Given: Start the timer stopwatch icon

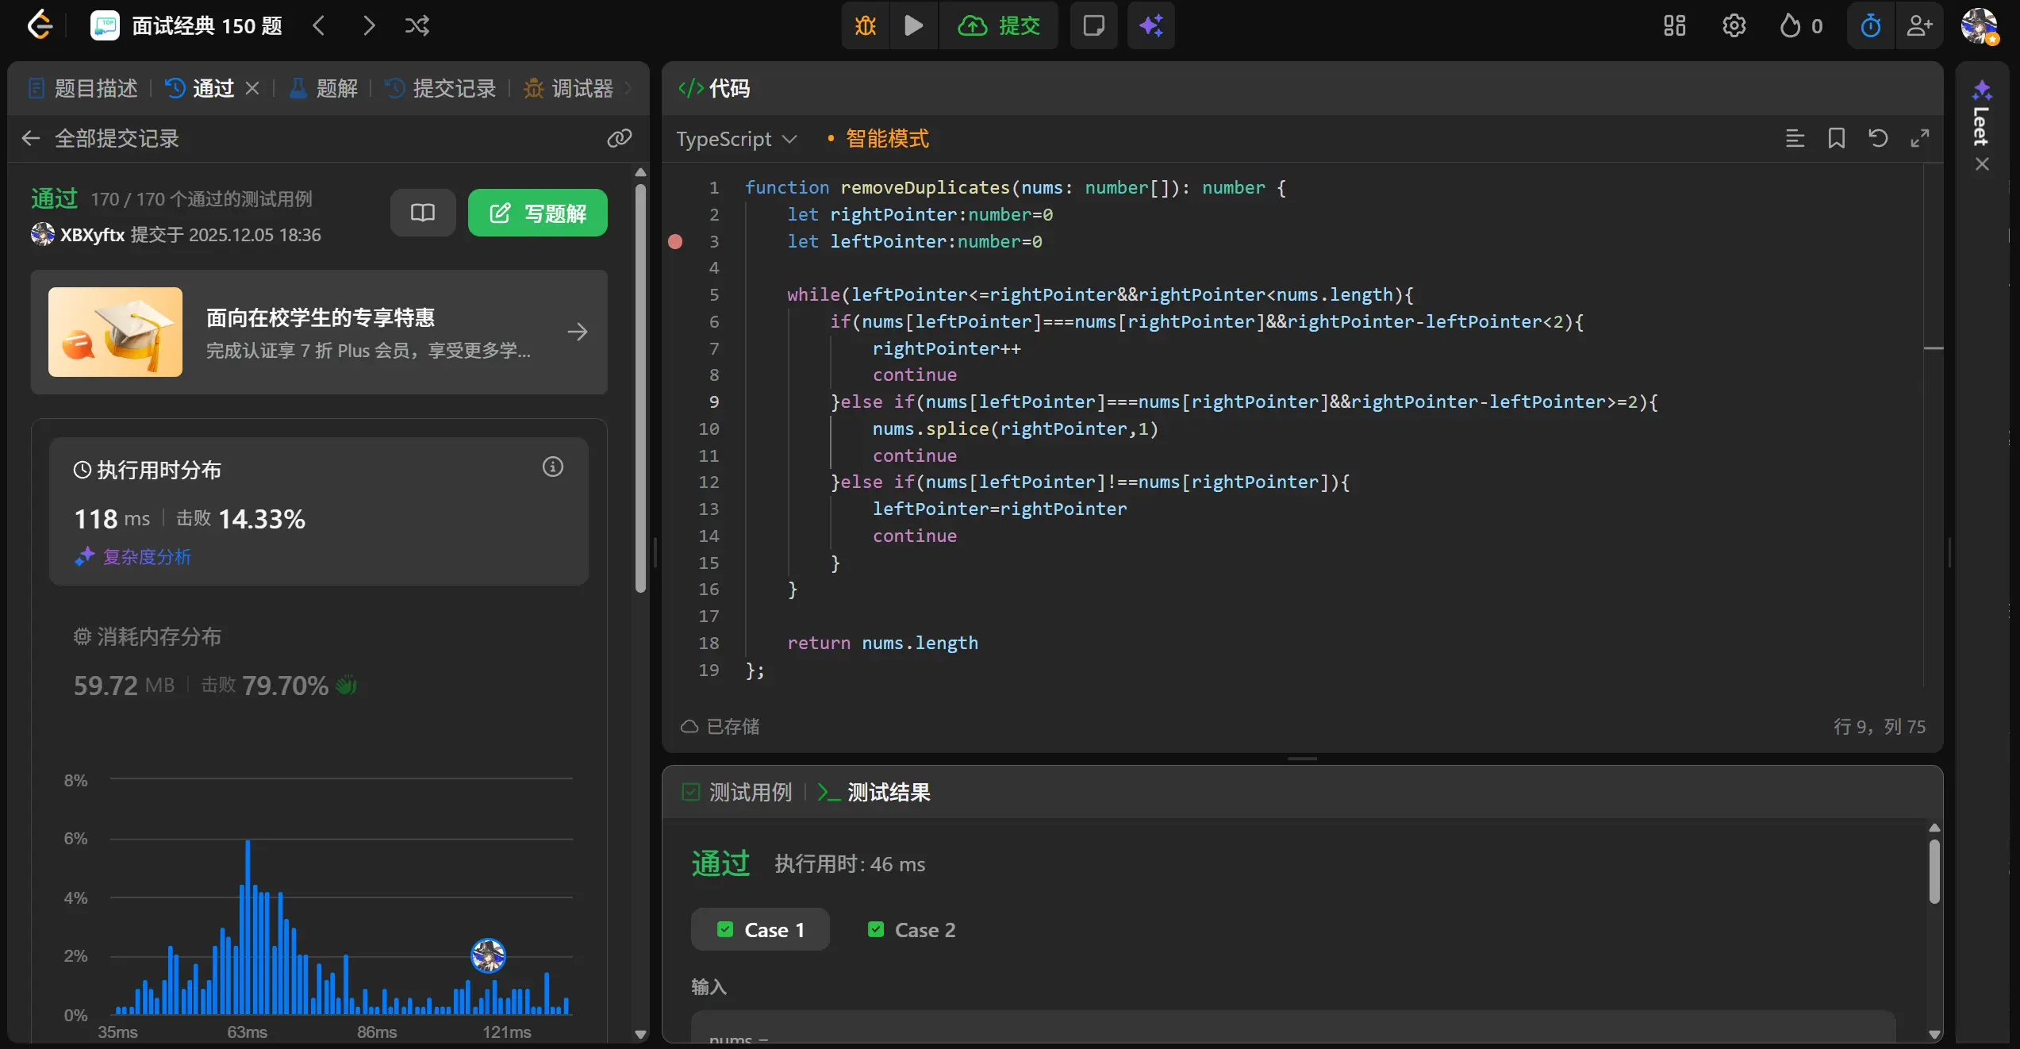Looking at the screenshot, I should pyautogui.click(x=1870, y=25).
